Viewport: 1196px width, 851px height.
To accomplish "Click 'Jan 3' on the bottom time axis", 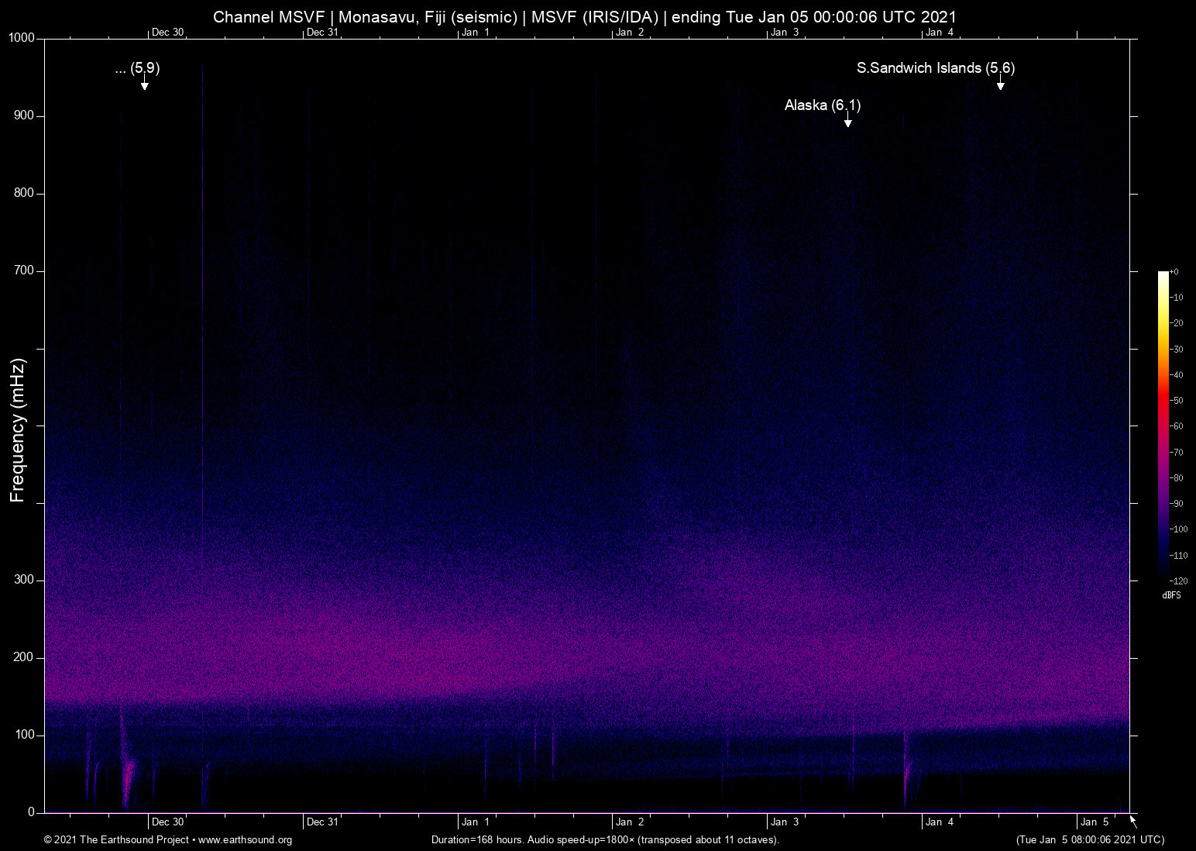I will [x=785, y=822].
